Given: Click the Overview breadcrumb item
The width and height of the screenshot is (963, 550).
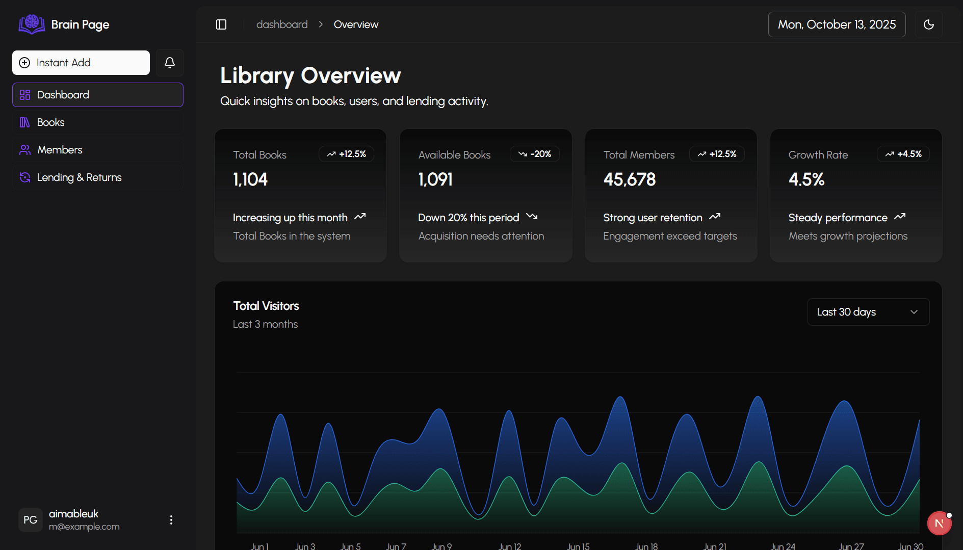Looking at the screenshot, I should tap(356, 24).
